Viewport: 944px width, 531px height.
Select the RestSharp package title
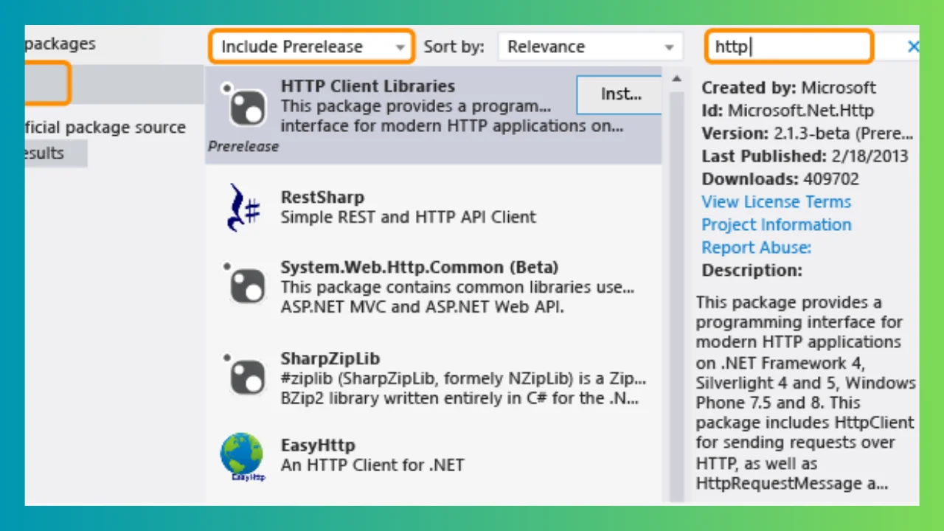click(322, 197)
